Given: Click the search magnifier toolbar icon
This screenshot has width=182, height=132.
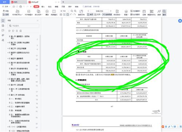Looking at the screenshot, I should click(164, 12).
